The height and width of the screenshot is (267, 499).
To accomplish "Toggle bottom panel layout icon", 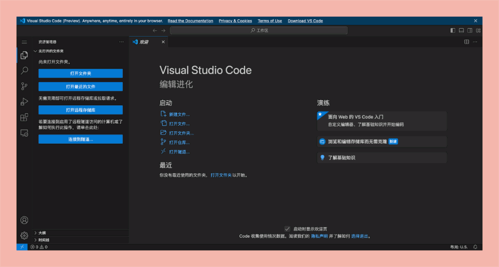I will (x=461, y=30).
